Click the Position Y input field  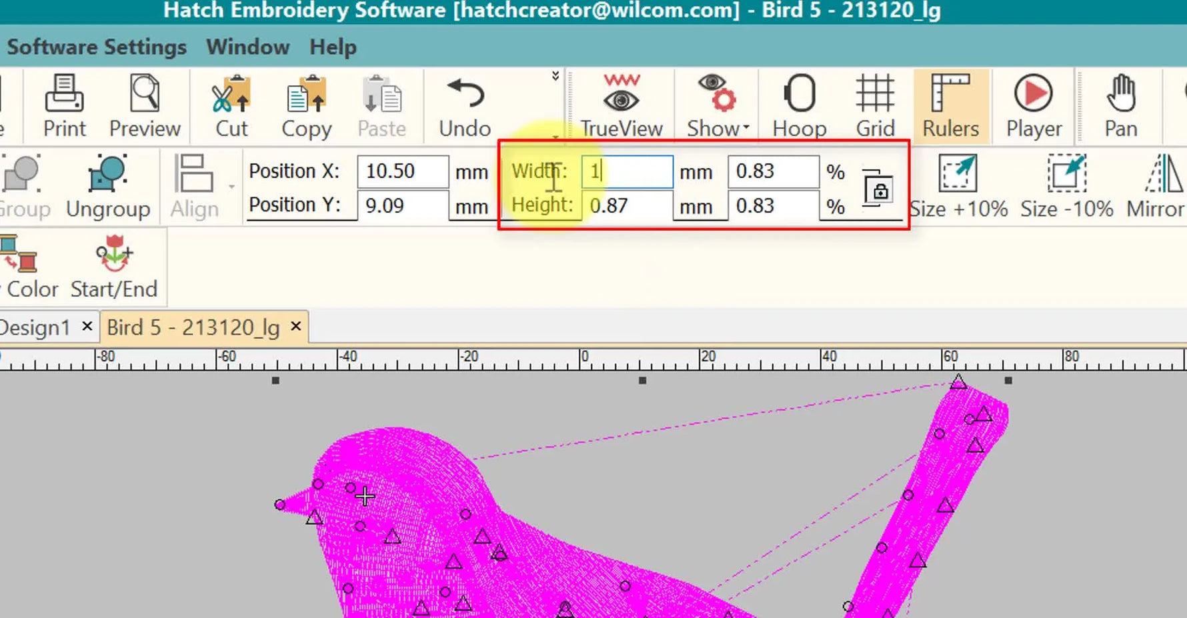coord(403,206)
